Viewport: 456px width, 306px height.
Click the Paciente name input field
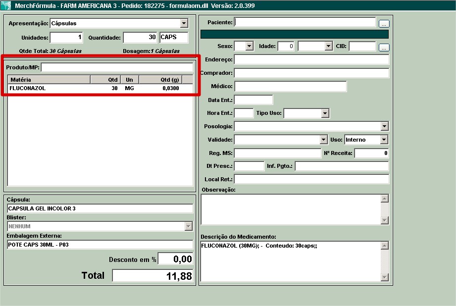(x=305, y=22)
